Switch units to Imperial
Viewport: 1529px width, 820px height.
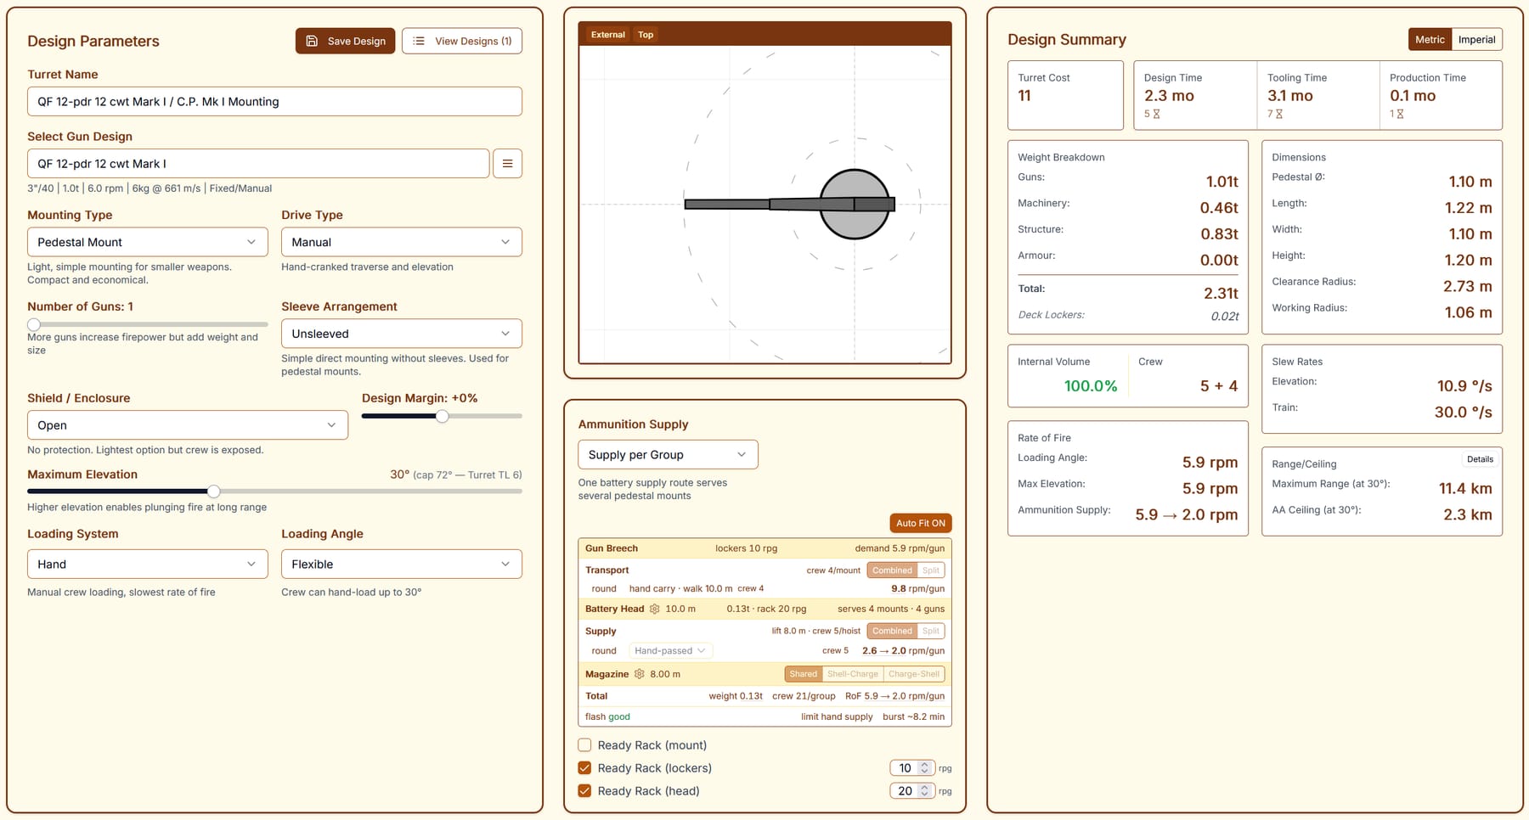(x=1476, y=40)
